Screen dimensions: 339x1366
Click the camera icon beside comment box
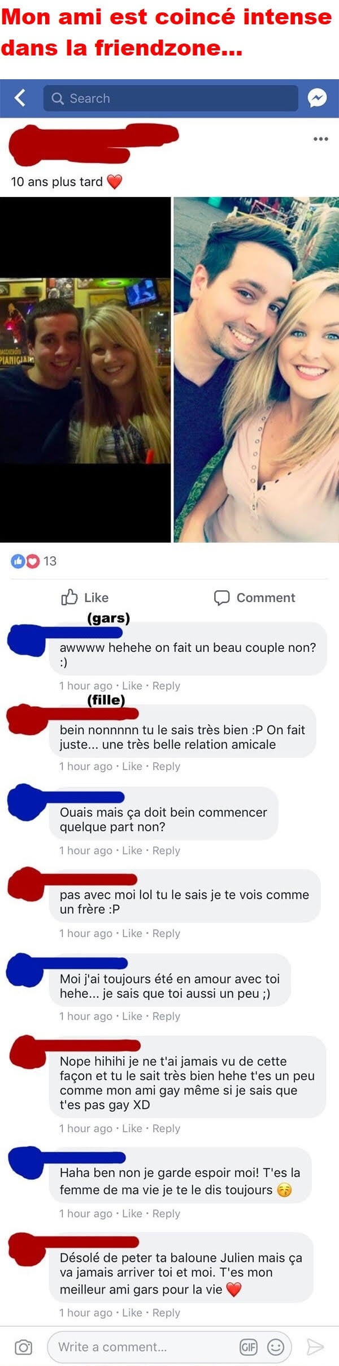click(23, 1347)
